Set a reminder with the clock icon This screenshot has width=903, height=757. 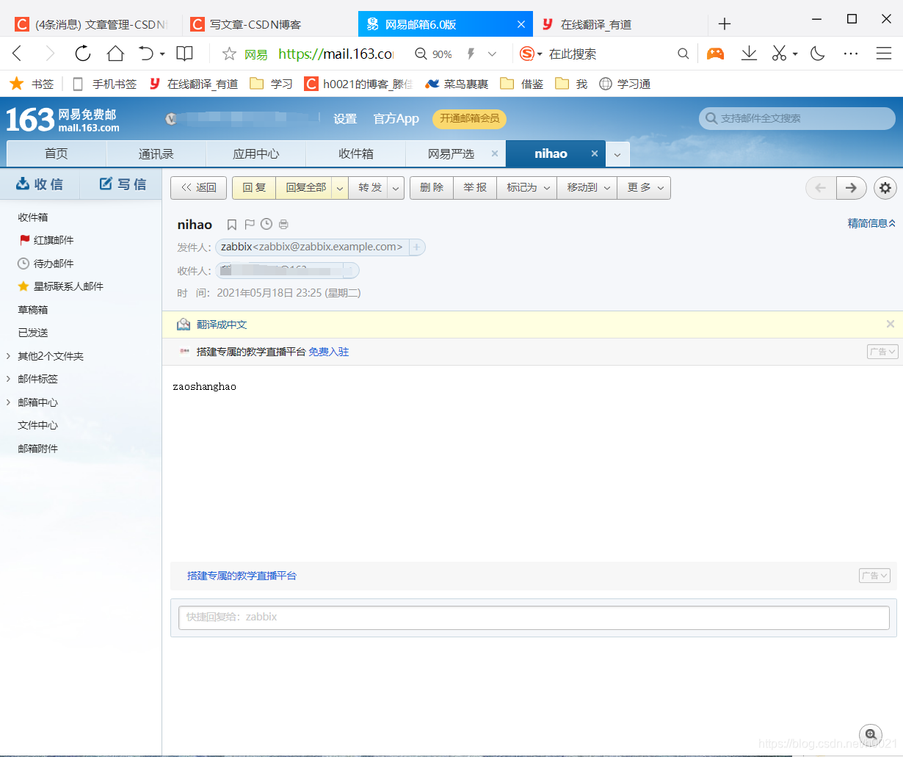pos(266,224)
